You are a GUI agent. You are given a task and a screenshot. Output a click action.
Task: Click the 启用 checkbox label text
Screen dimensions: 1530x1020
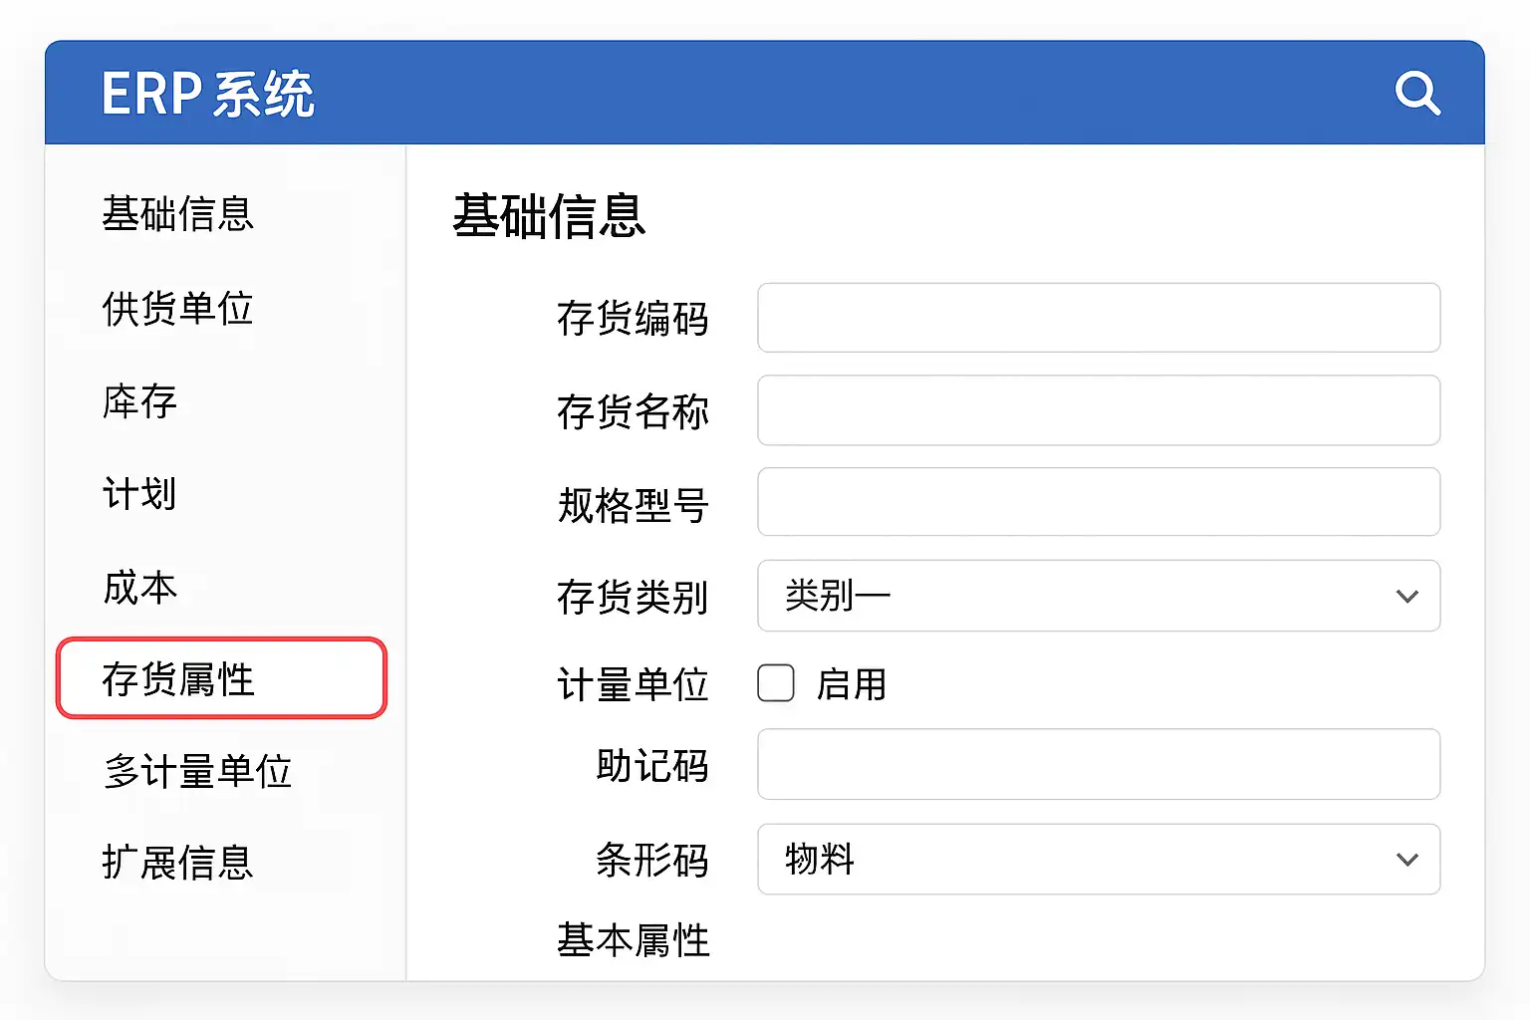(852, 684)
